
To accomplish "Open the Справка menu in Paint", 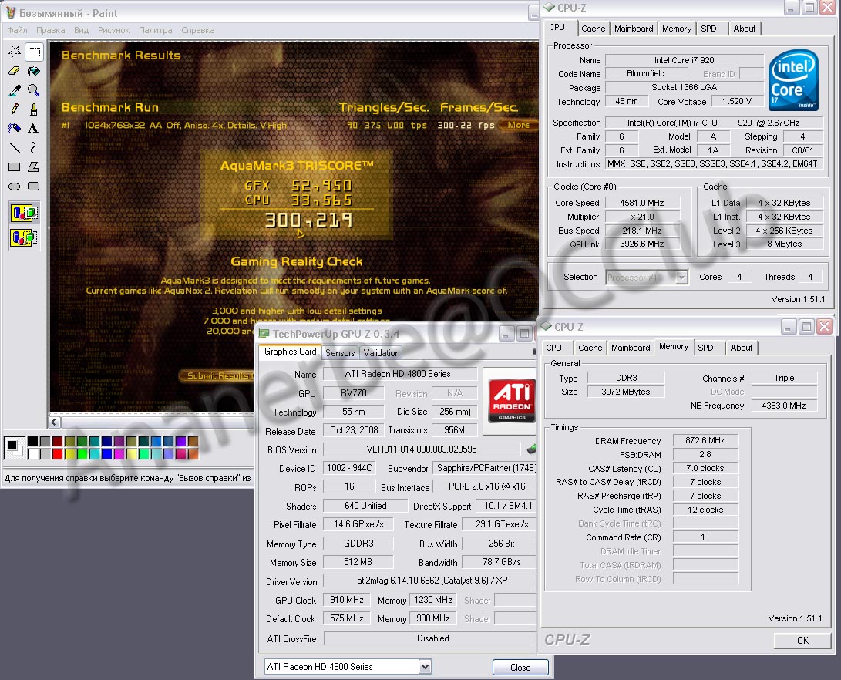I will [198, 30].
